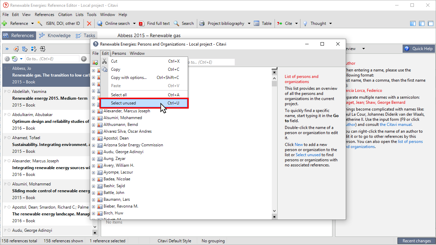This screenshot has height=245, width=436.
Task: Click the Cite quote-arrow icon
Action: click(x=280, y=23)
